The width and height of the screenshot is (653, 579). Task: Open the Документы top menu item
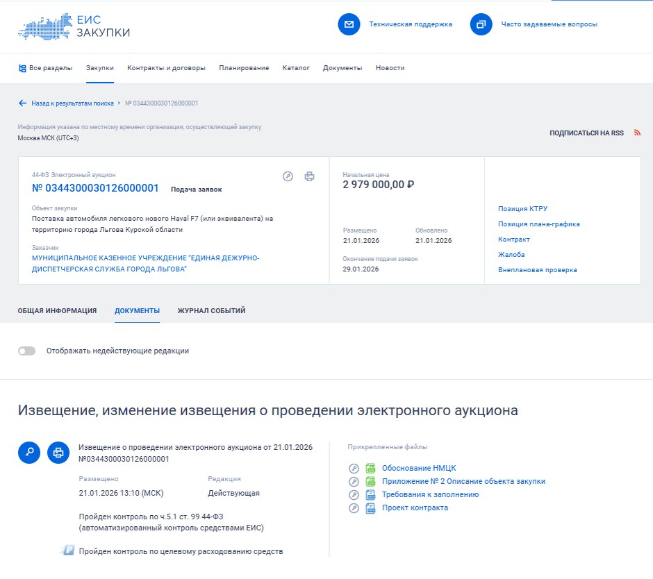tap(342, 68)
